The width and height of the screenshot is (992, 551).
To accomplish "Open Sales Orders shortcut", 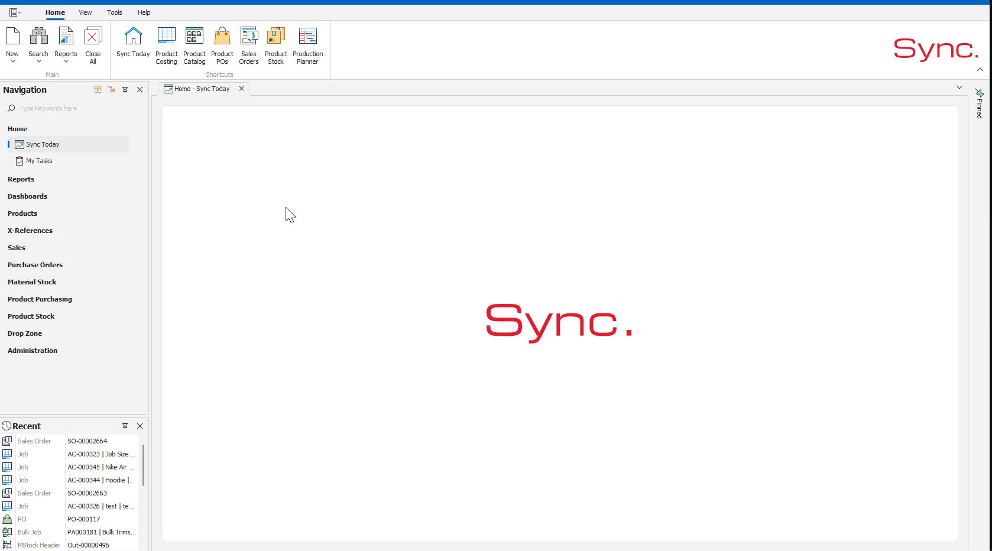I will click(249, 46).
